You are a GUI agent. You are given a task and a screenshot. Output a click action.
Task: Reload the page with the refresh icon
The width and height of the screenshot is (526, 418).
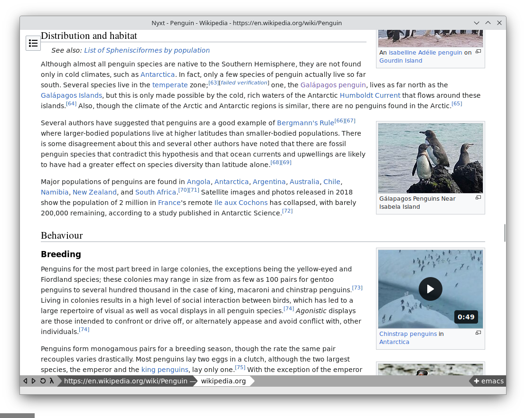tap(43, 381)
